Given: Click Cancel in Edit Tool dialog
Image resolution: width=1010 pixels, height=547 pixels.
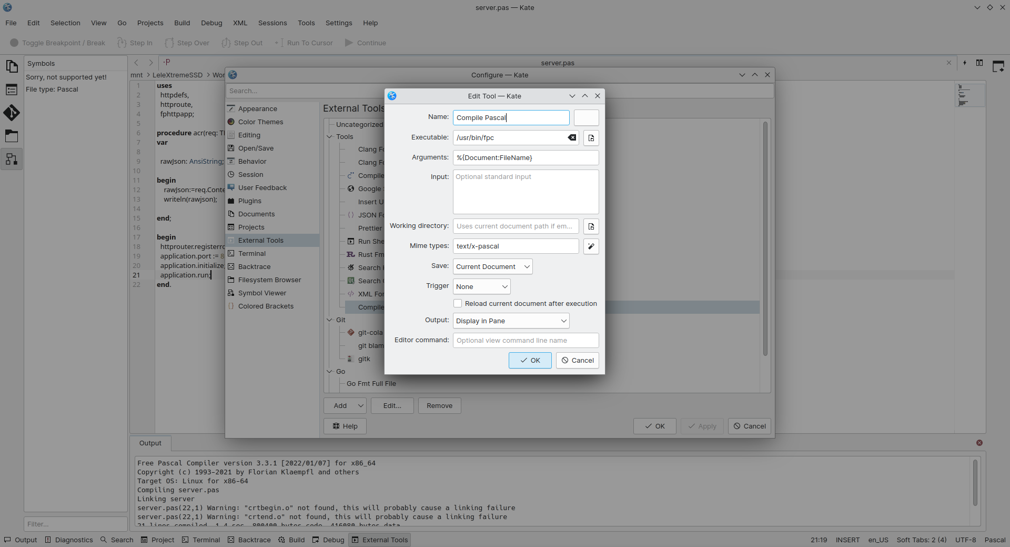Looking at the screenshot, I should pos(578,361).
